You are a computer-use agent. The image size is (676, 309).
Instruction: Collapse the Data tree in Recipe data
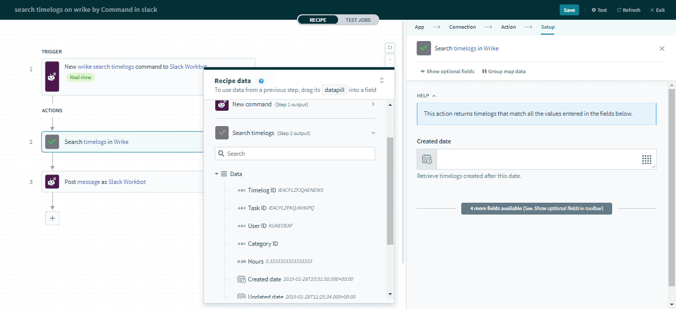pyautogui.click(x=216, y=174)
